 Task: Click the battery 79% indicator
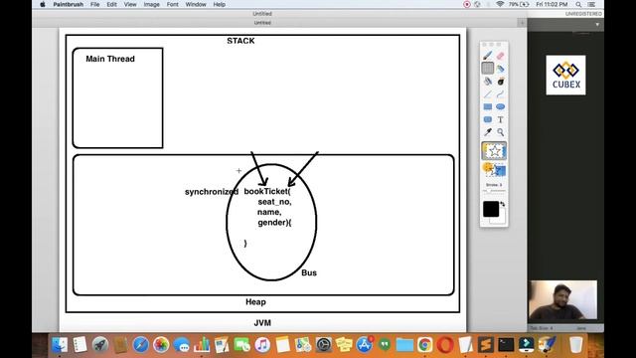click(519, 4)
